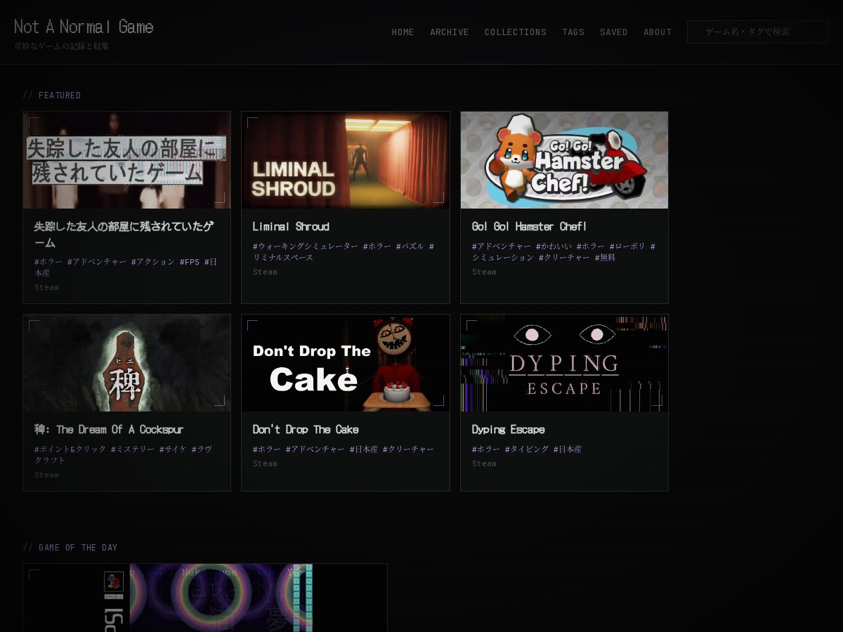Click Steam label under Don't Drop The Cake
This screenshot has height=632, width=843.
(x=265, y=464)
